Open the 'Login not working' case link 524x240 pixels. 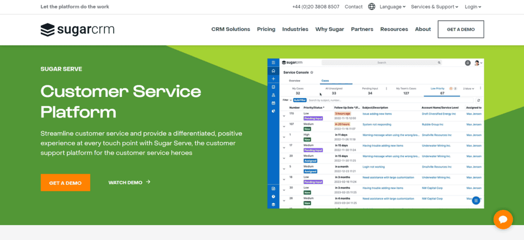(x=373, y=166)
